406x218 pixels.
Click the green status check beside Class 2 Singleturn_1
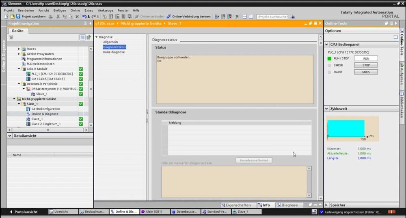pyautogui.click(x=81, y=124)
